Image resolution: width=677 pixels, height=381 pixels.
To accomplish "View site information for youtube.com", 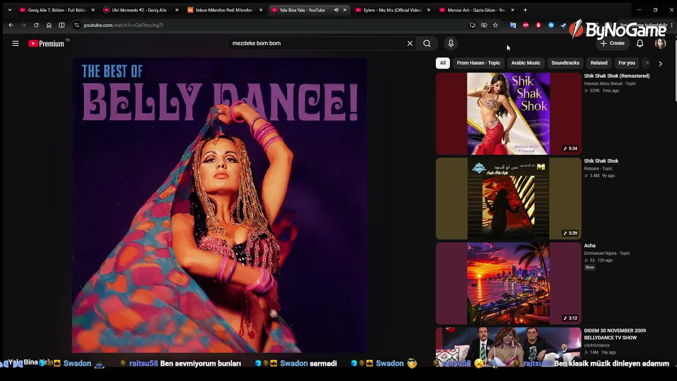I will pos(77,25).
